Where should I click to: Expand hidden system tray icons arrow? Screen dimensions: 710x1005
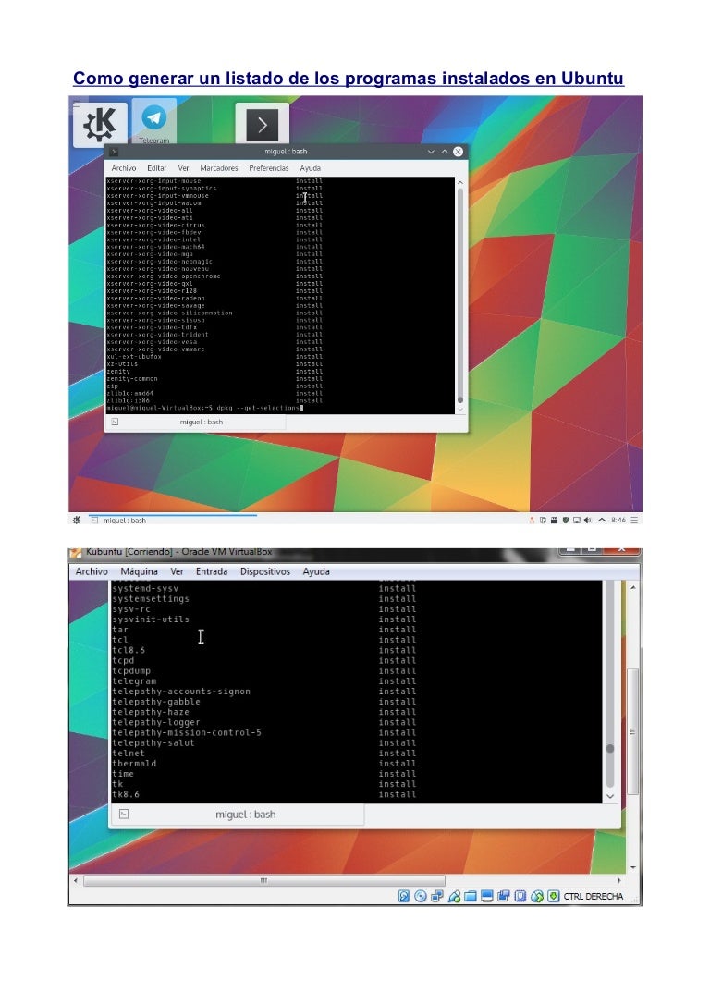(601, 521)
